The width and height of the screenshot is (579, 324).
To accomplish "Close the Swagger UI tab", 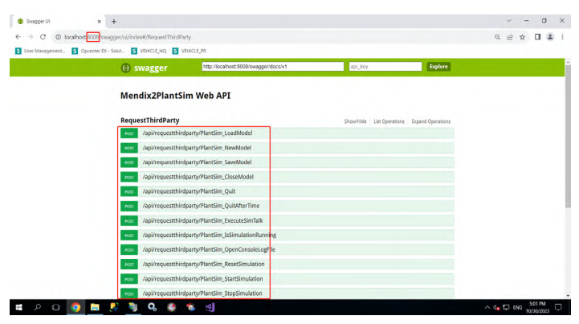I will 99,22.
